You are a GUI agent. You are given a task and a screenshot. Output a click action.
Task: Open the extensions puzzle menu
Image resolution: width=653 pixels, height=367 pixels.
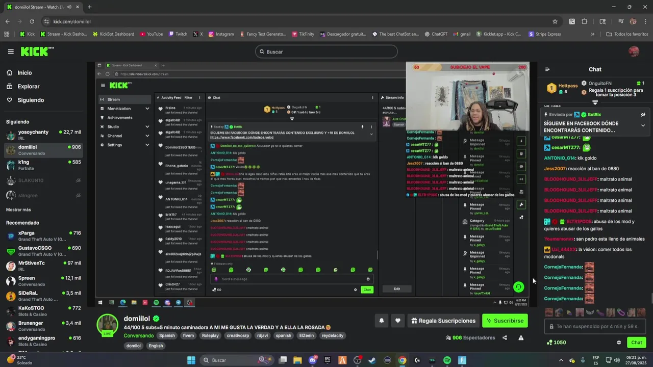(585, 21)
